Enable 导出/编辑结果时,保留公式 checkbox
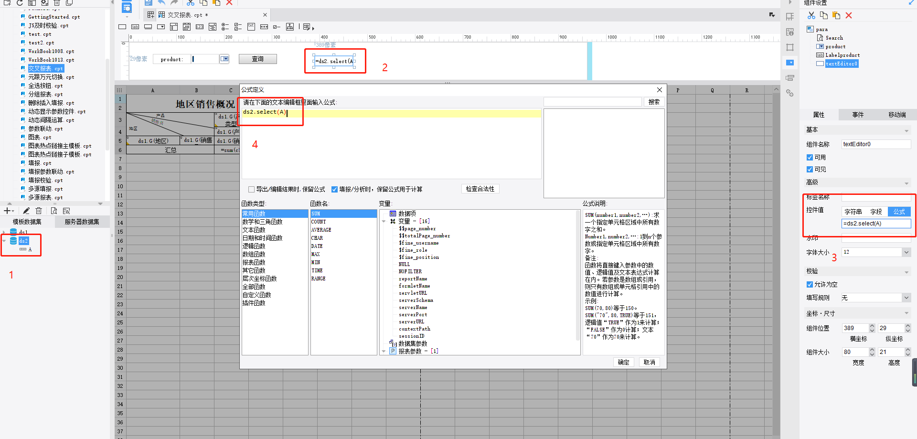The width and height of the screenshot is (917, 439). point(252,189)
